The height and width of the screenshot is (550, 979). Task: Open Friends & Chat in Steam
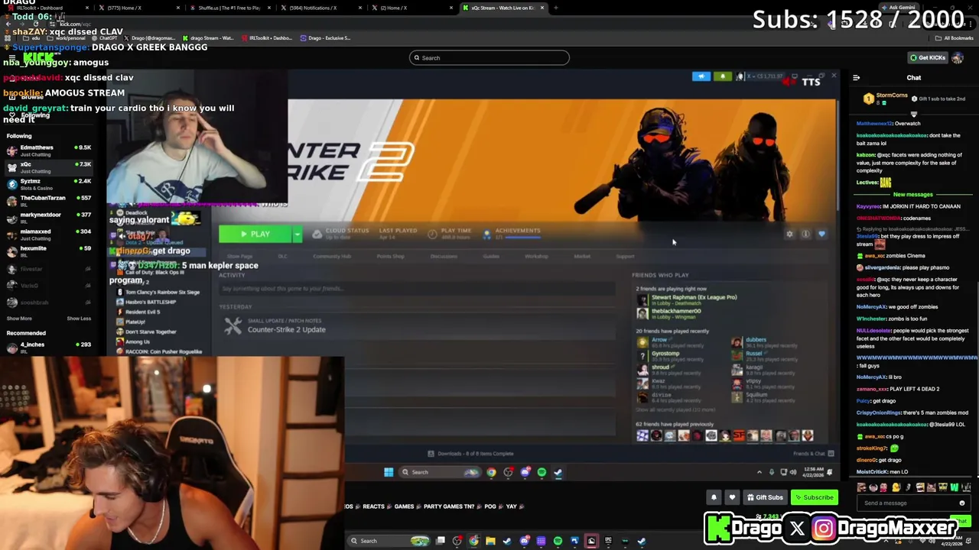813,454
